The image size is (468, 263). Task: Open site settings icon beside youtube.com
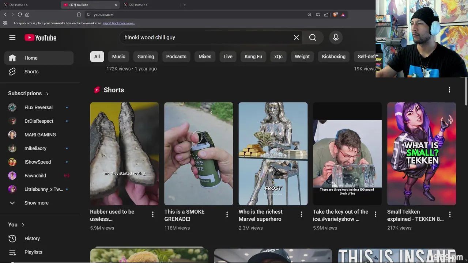tap(88, 15)
